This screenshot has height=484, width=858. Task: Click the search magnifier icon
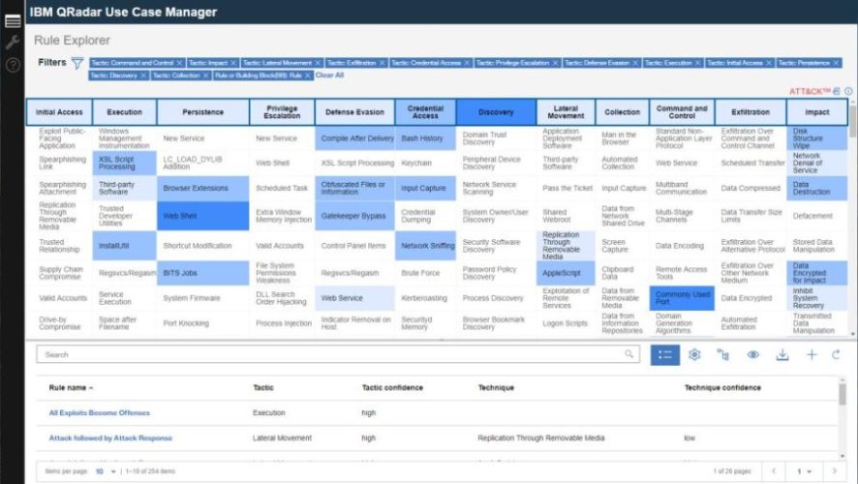[x=628, y=354]
